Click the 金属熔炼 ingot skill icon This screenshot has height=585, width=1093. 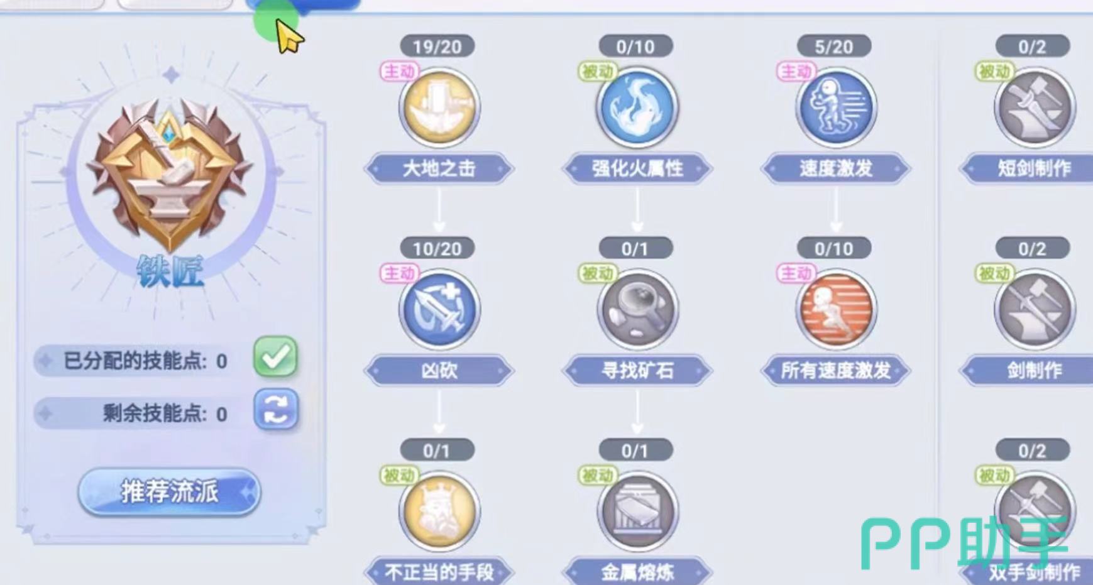coord(637,511)
